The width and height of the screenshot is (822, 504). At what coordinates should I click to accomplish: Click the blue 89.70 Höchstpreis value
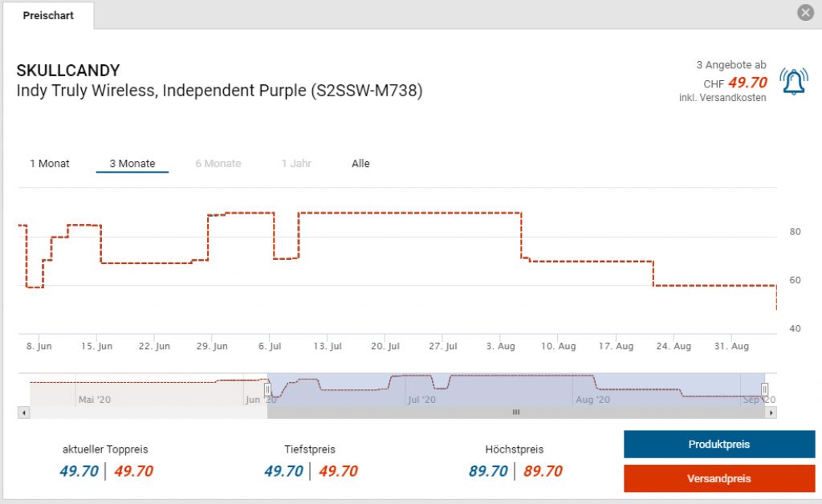[488, 471]
